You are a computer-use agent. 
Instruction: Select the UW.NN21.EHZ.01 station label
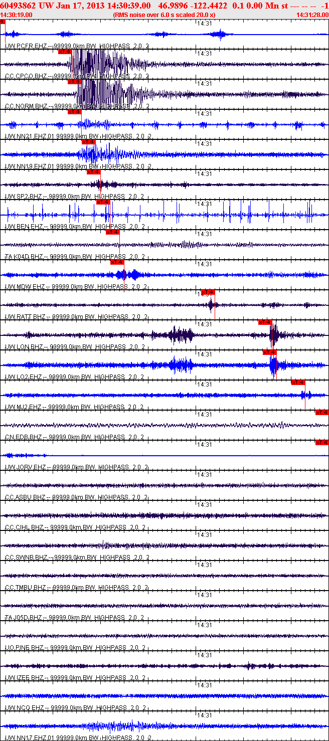pyautogui.click(x=78, y=136)
